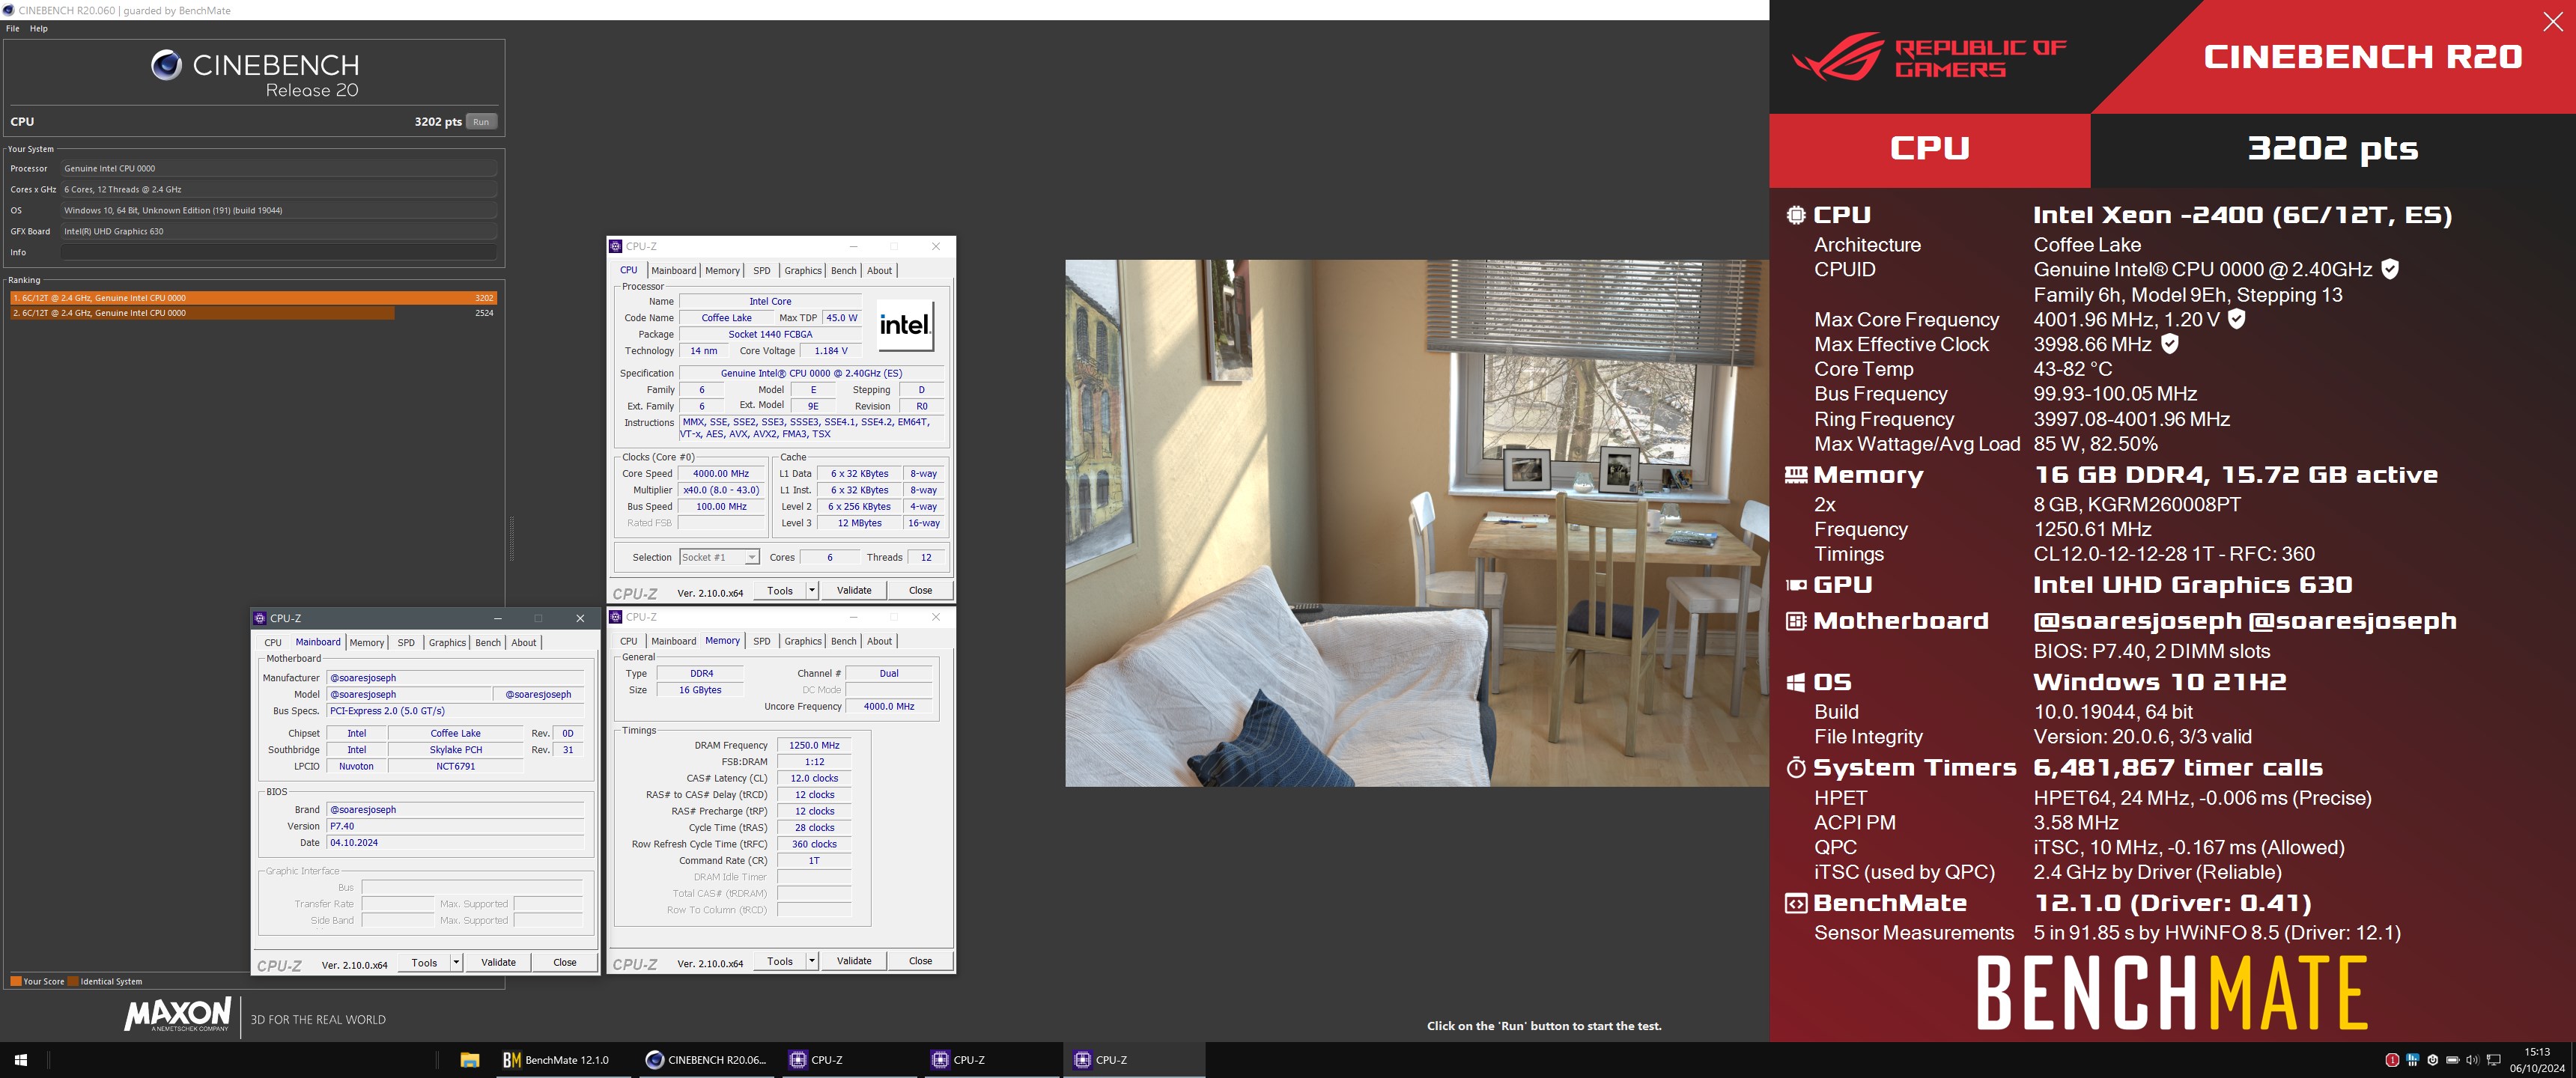Open the Help menu in Cinebench
This screenshot has width=2576, height=1078.
pos(39,28)
